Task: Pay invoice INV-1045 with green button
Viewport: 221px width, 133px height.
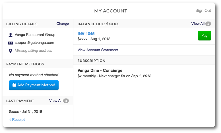Action: pyautogui.click(x=205, y=36)
